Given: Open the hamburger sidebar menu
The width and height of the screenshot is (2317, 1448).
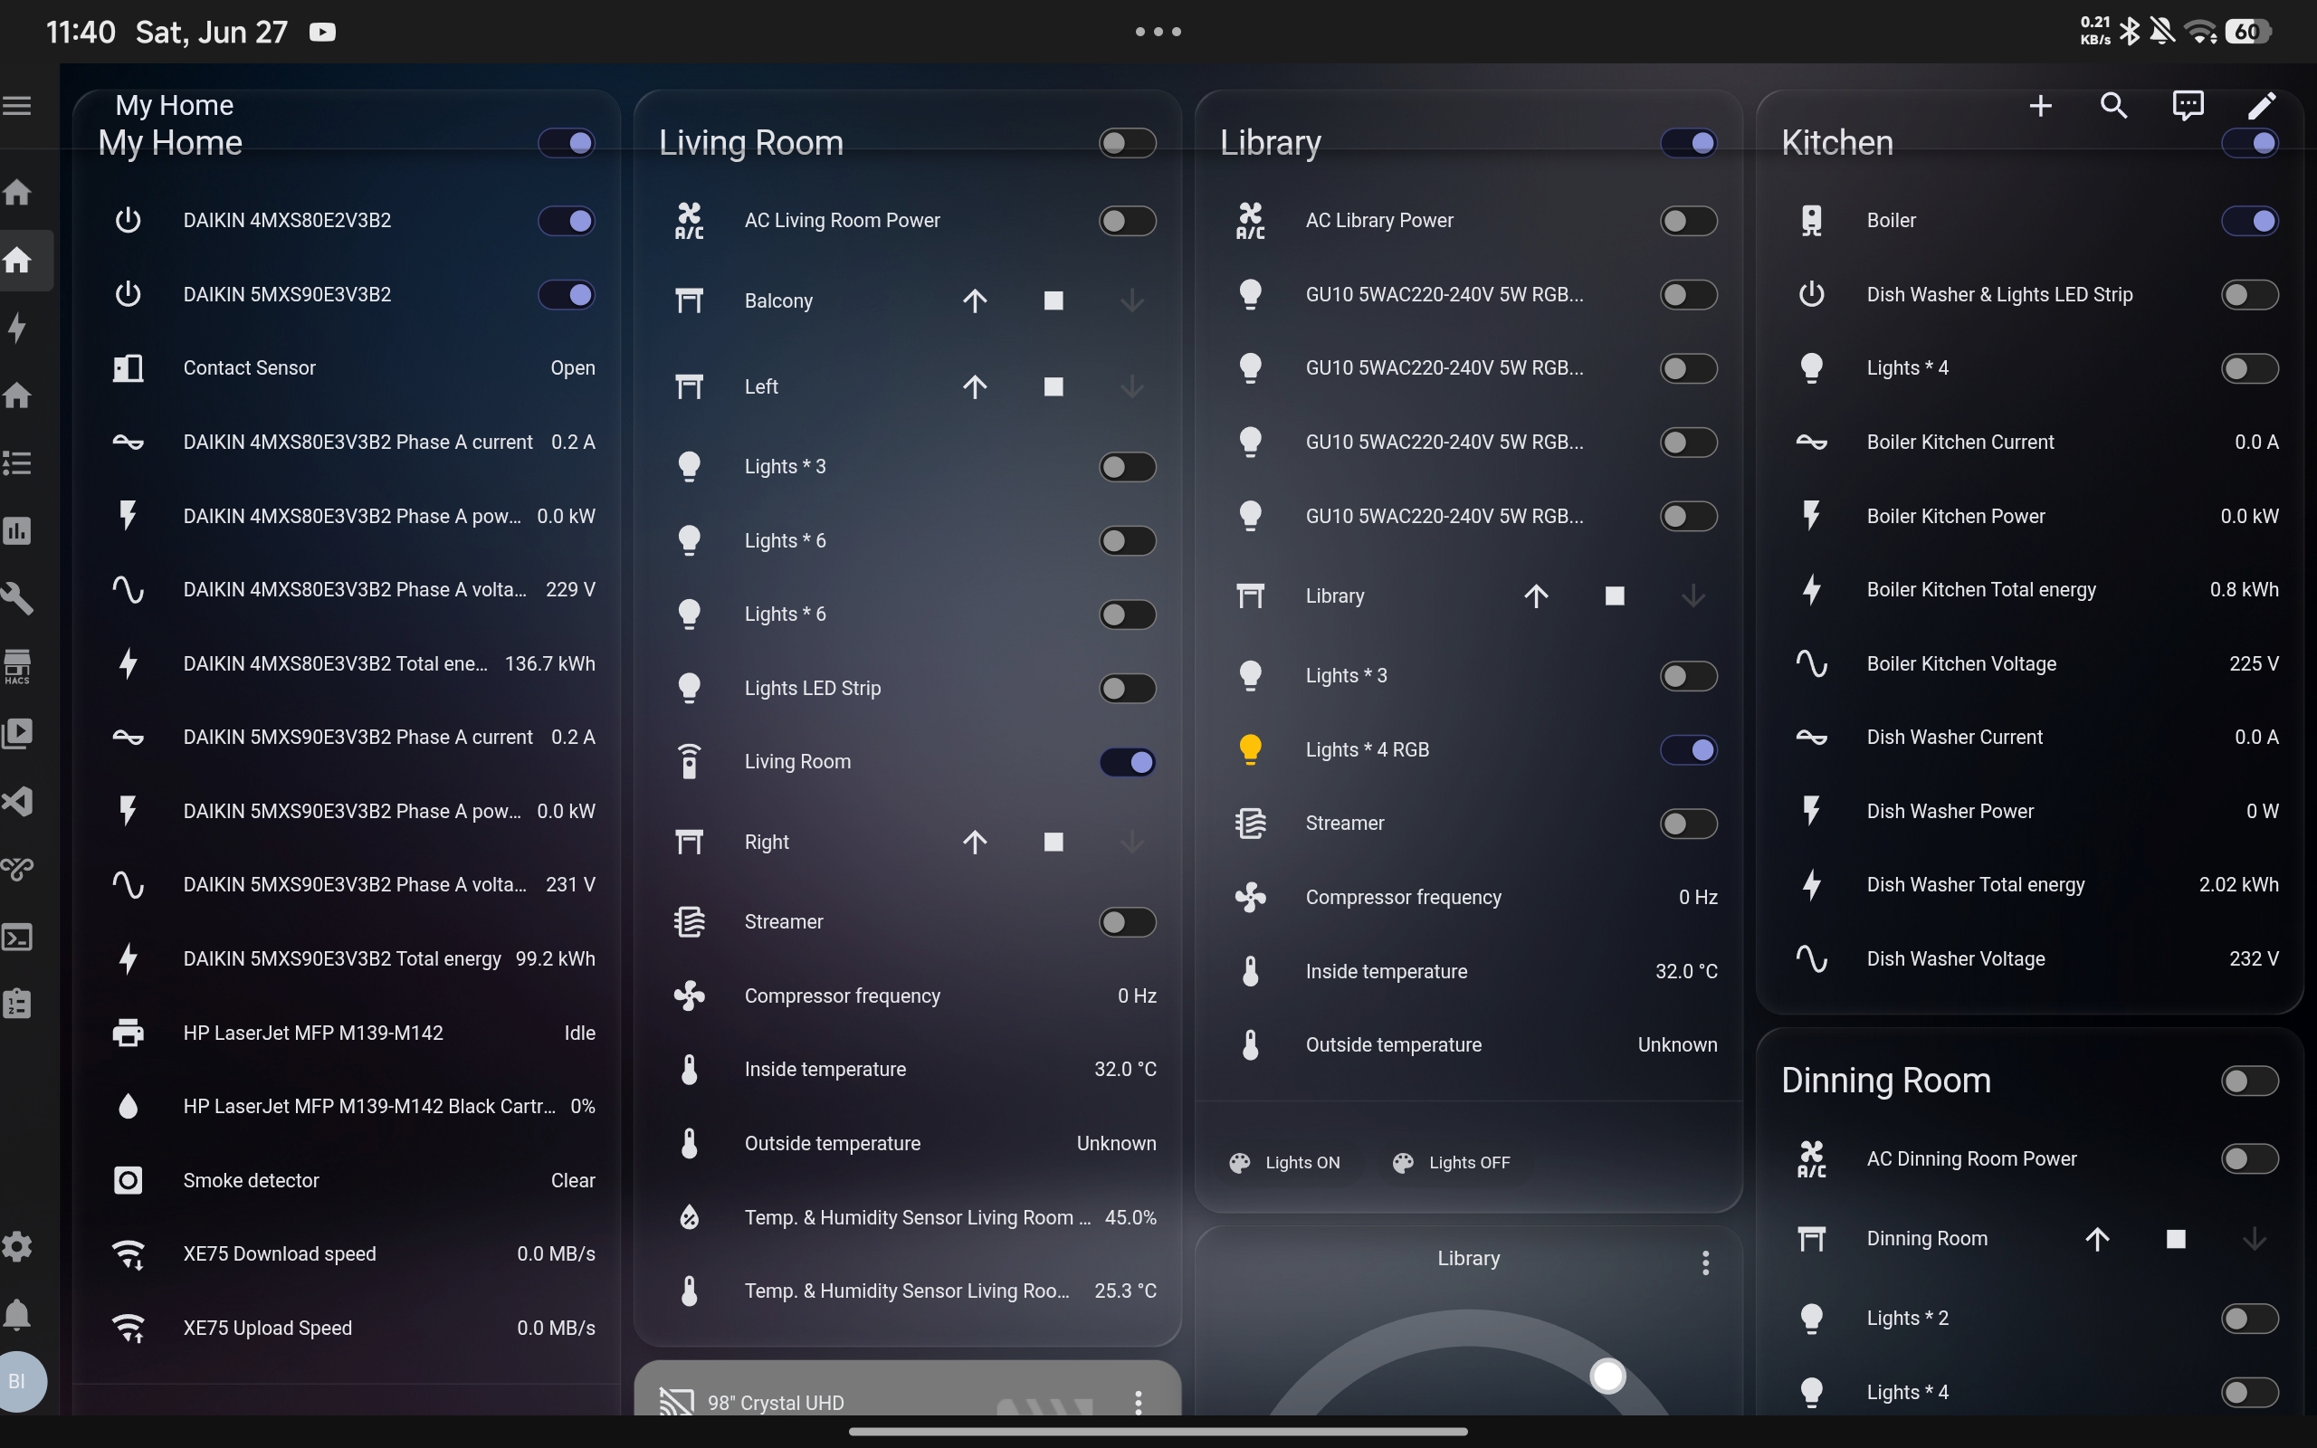Looking at the screenshot, I should [x=17, y=105].
